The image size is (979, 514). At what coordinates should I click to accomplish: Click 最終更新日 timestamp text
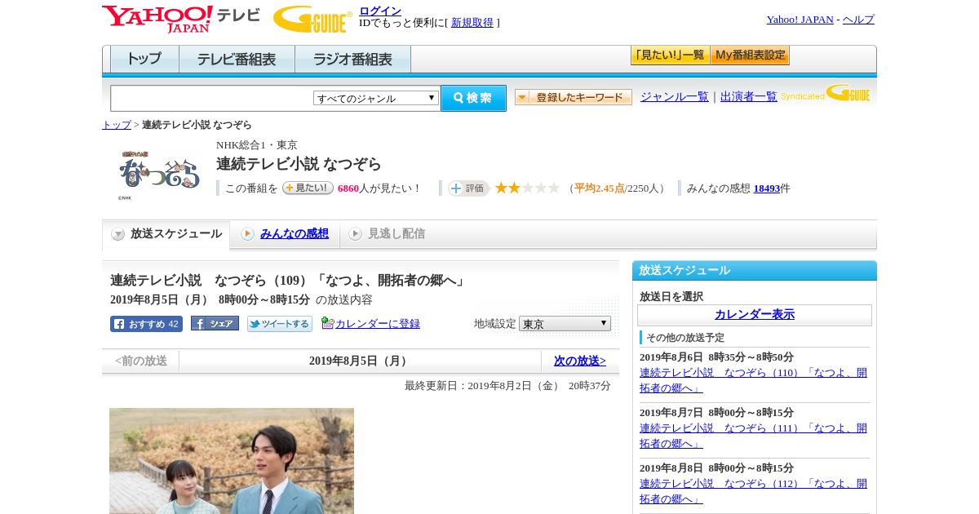pos(507,386)
